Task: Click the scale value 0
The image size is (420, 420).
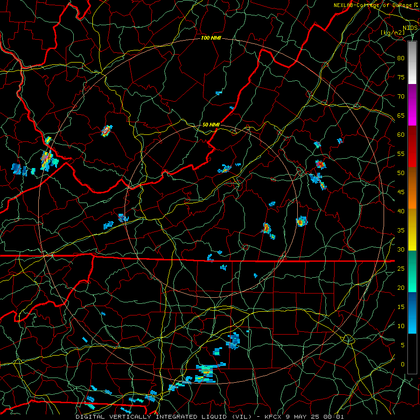Action: tap(403, 364)
